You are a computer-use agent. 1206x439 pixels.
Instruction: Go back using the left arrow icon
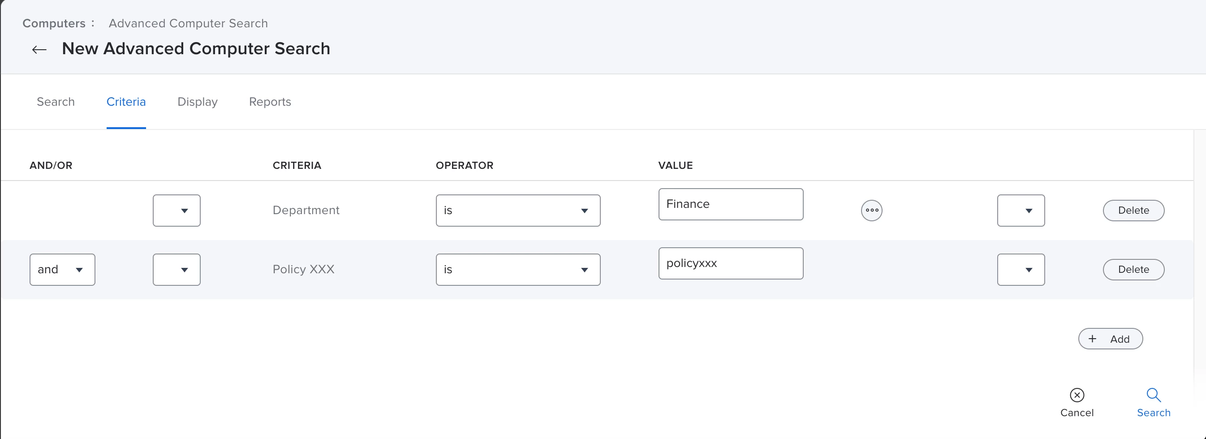[39, 50]
